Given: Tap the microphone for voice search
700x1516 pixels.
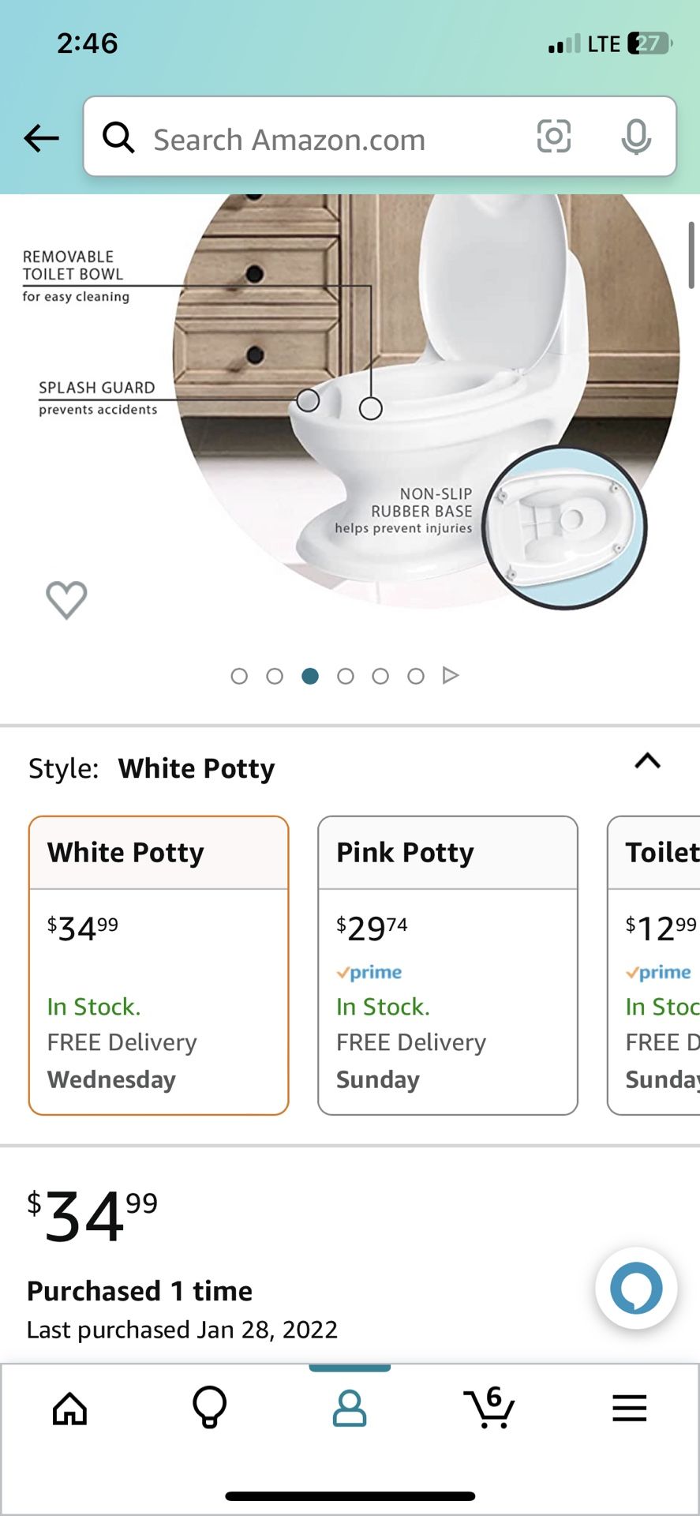Looking at the screenshot, I should tap(637, 137).
